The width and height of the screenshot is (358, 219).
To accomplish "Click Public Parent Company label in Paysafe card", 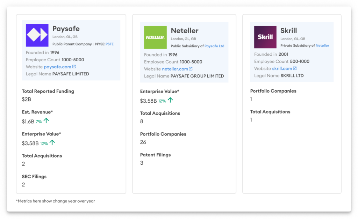I will point(72,44).
